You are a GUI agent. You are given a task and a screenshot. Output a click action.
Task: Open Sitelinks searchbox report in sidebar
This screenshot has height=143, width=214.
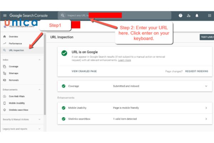pos(19,110)
